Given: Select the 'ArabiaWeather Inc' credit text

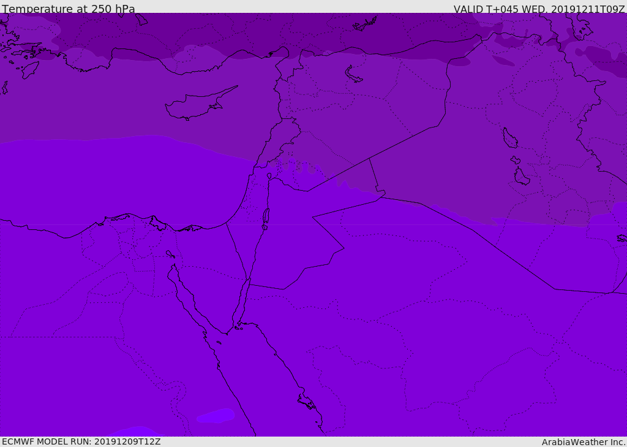Looking at the screenshot, I should [583, 442].
